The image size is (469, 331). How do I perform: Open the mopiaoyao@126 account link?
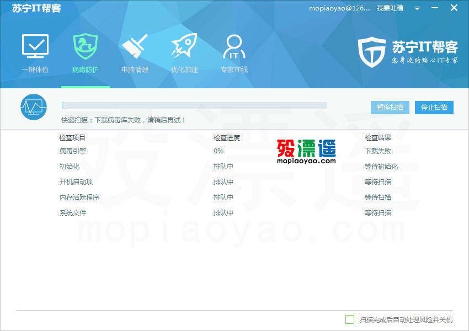340,8
